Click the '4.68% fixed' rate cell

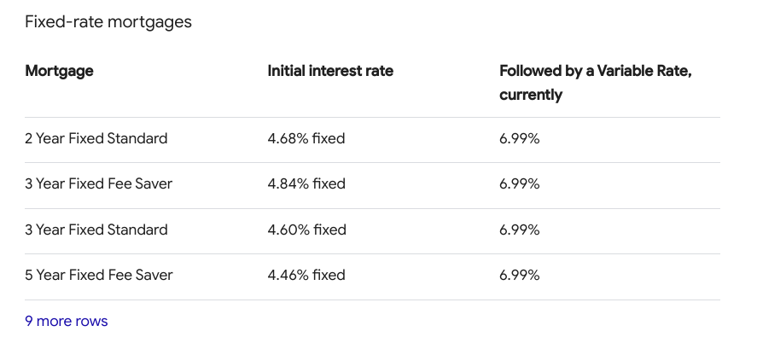tap(306, 138)
